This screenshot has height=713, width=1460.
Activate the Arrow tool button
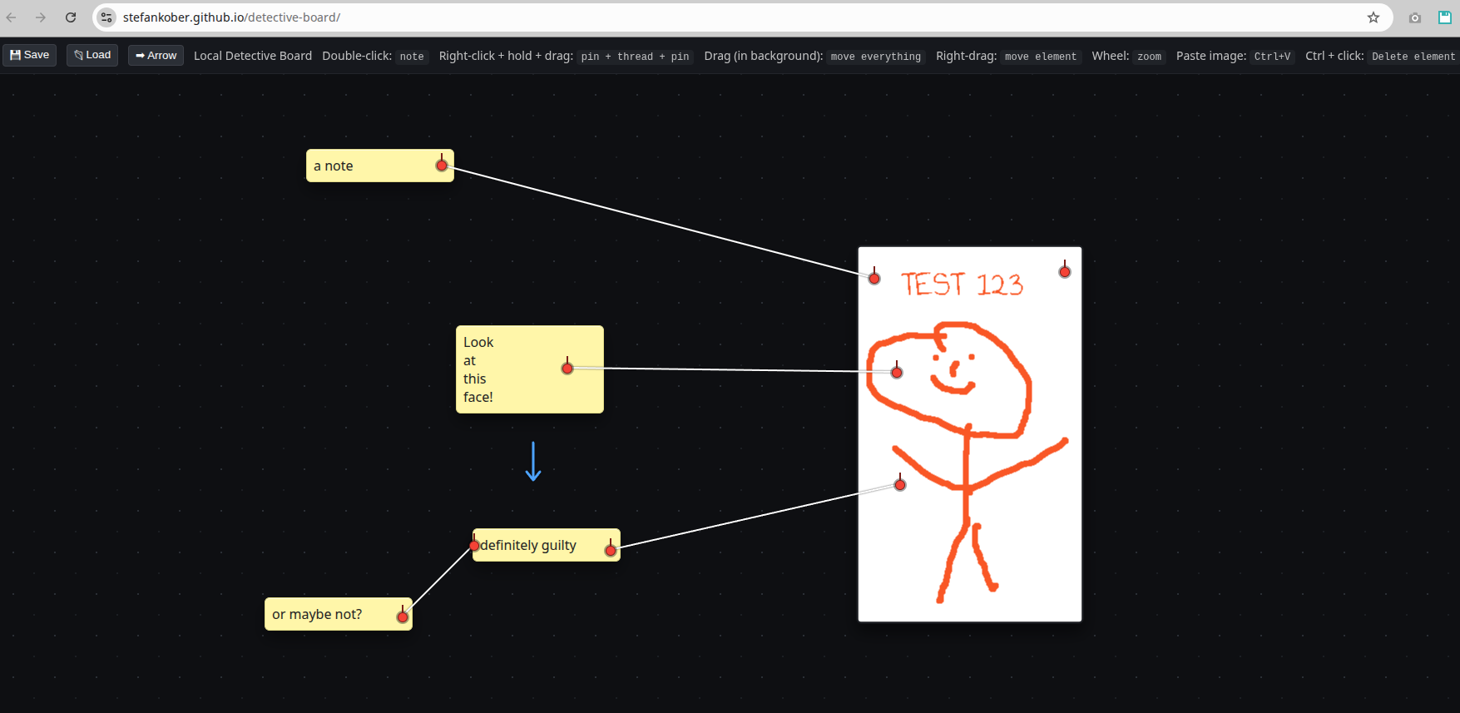click(156, 55)
